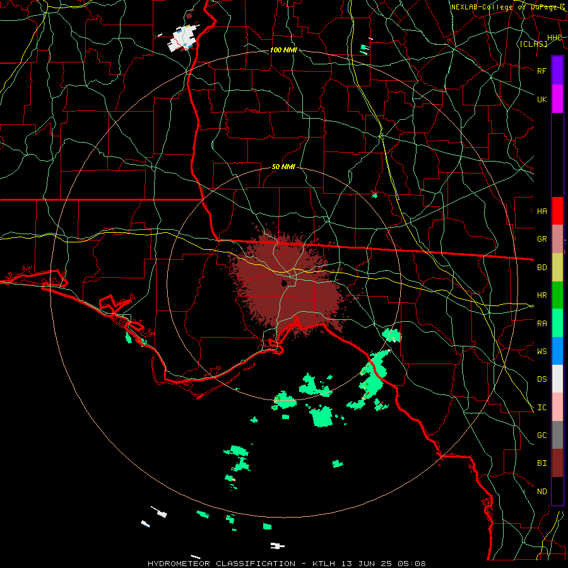568x568 pixels.
Task: Click the 50 NMI range ring label
Action: (283, 167)
